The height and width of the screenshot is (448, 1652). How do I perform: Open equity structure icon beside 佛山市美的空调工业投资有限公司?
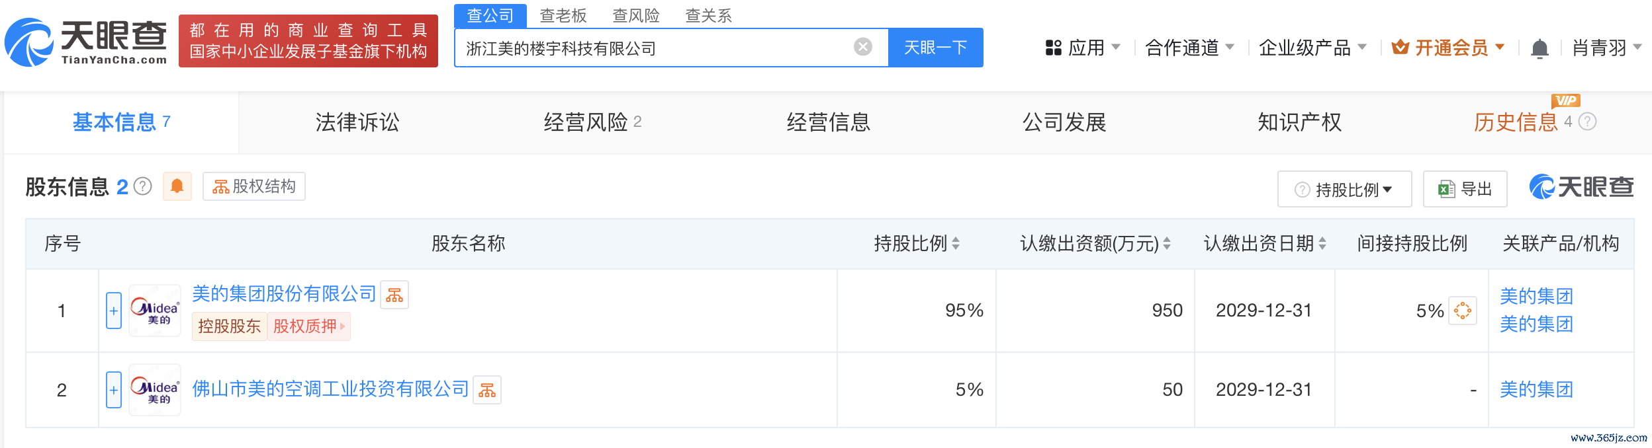[x=487, y=390]
